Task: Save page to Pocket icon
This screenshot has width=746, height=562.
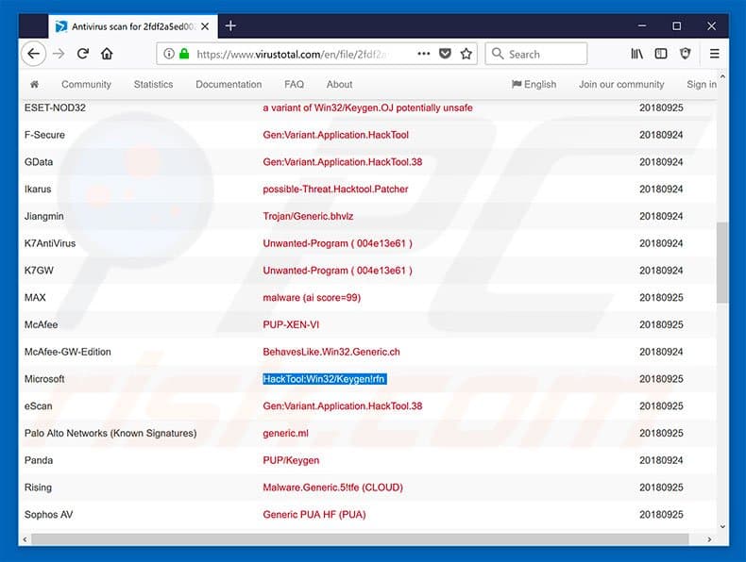Action: coord(445,54)
